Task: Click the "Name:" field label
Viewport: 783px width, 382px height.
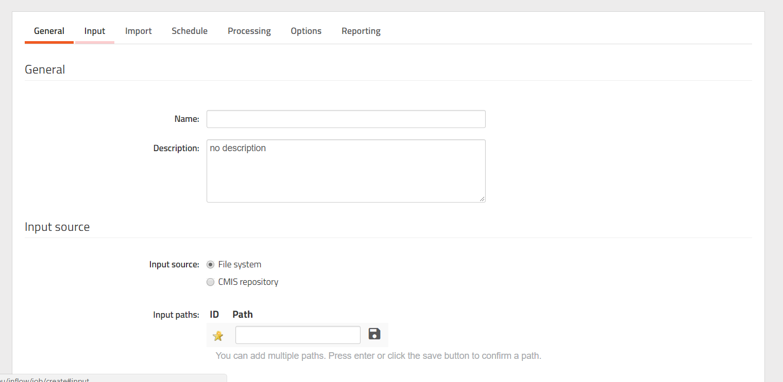Action: click(186, 119)
